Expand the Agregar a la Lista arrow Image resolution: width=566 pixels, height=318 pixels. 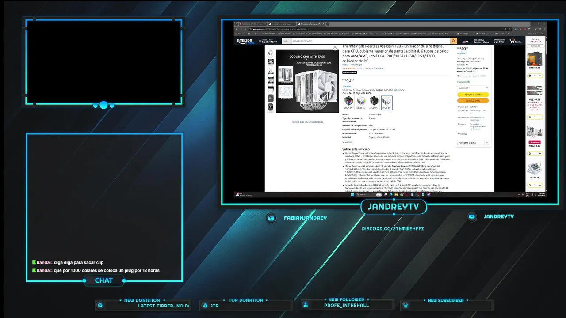point(486,143)
